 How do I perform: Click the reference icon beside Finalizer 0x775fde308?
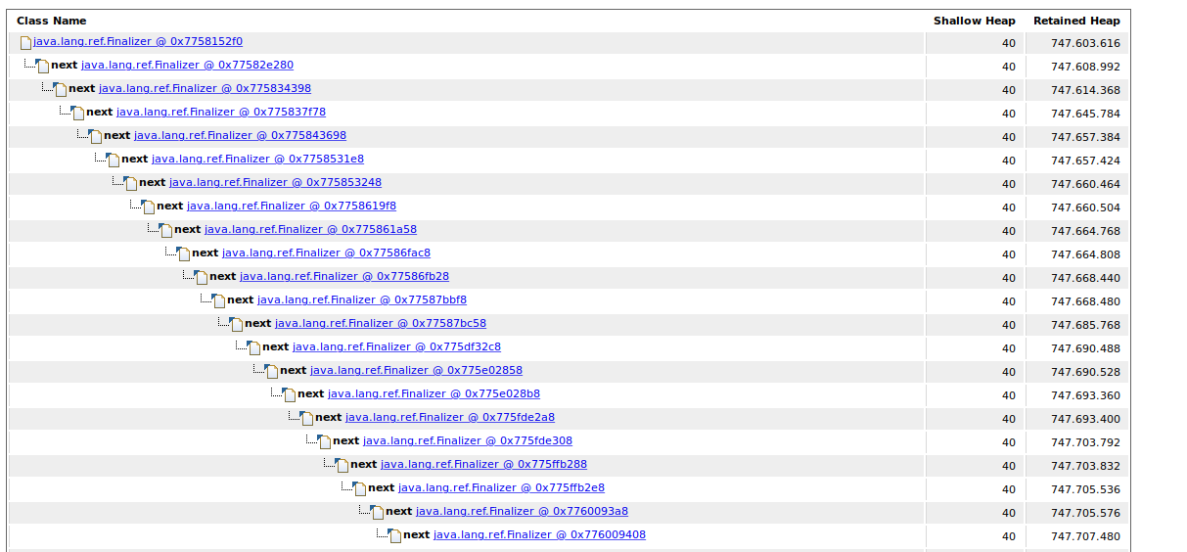coord(324,441)
